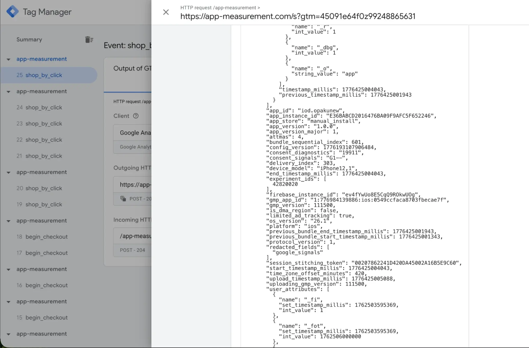
Task: Clear events with the Summary delete icon
Action: [89, 39]
